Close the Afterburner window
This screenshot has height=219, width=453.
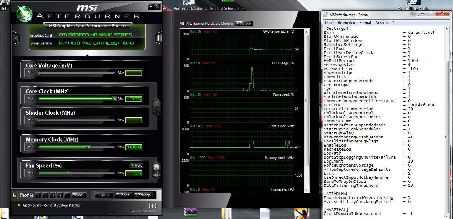pyautogui.click(x=157, y=6)
